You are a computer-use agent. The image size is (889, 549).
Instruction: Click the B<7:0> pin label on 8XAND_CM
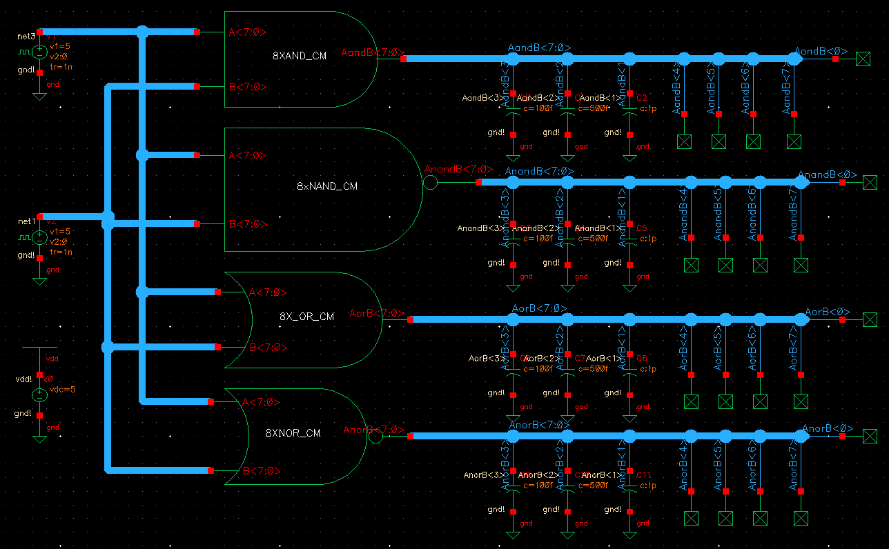[x=248, y=87]
